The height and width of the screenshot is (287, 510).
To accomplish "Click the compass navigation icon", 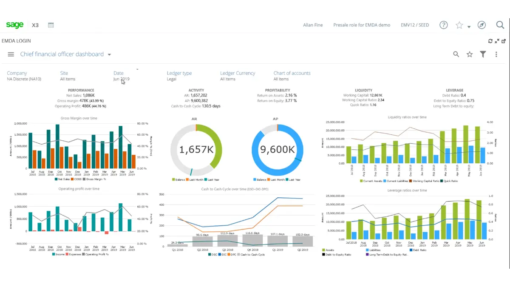I will [482, 25].
